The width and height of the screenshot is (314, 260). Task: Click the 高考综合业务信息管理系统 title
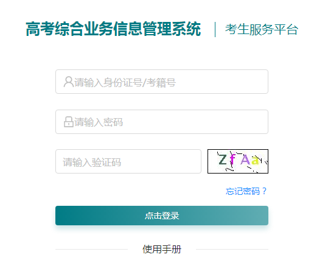(x=113, y=29)
